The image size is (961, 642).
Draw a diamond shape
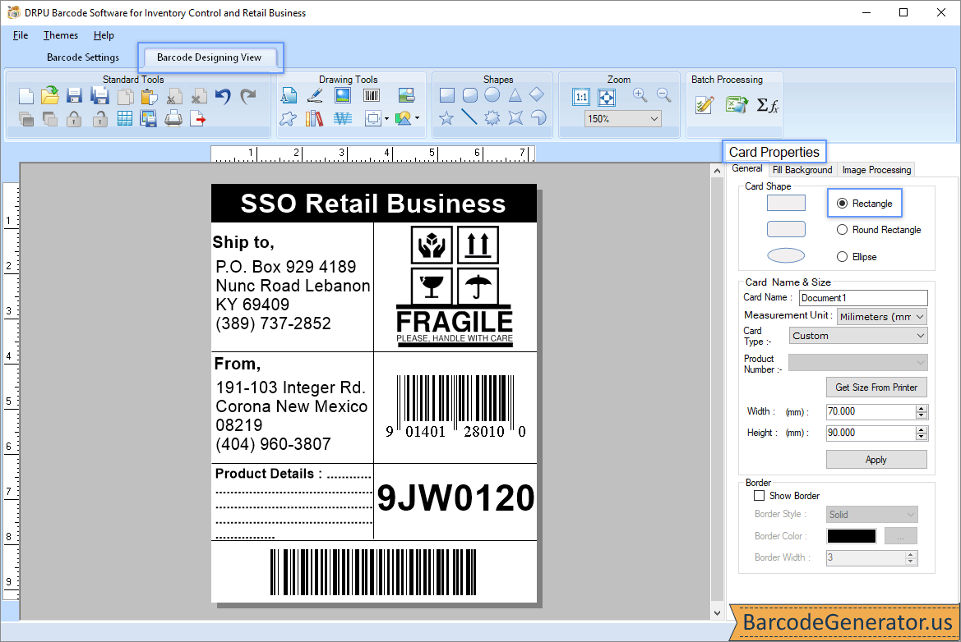click(537, 94)
